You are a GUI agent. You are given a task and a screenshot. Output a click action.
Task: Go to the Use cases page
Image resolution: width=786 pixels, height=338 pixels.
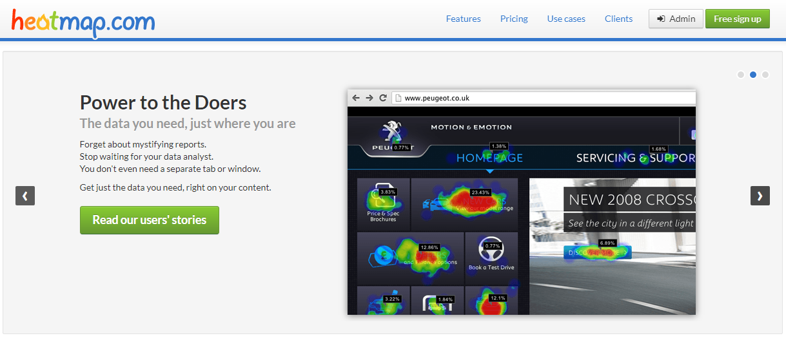pyautogui.click(x=566, y=19)
